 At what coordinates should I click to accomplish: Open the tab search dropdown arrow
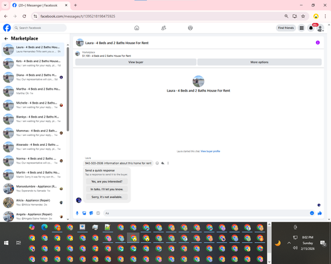5,5
